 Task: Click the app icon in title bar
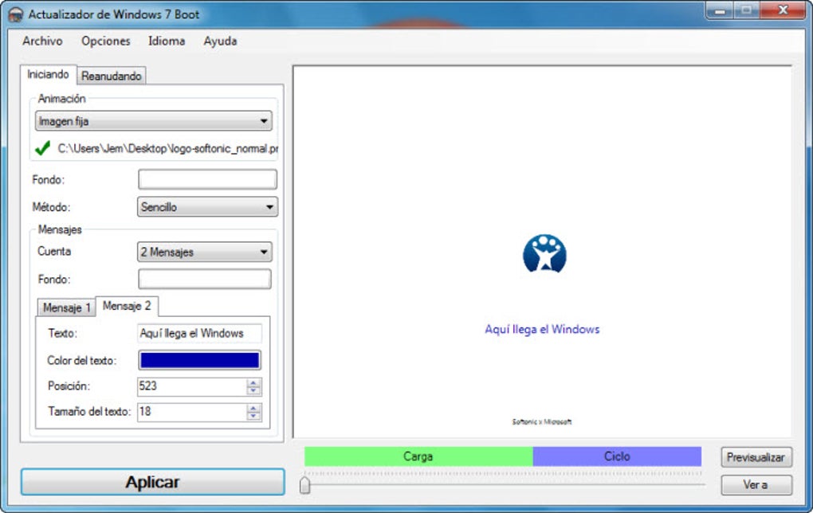point(16,14)
